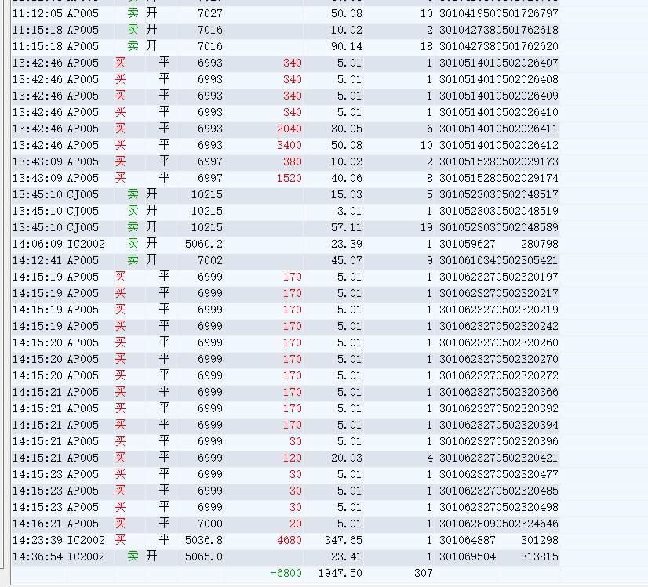Viewport: 648px width, 587px height.
Task: Select trade ID ending 502026411
Action: (528, 129)
